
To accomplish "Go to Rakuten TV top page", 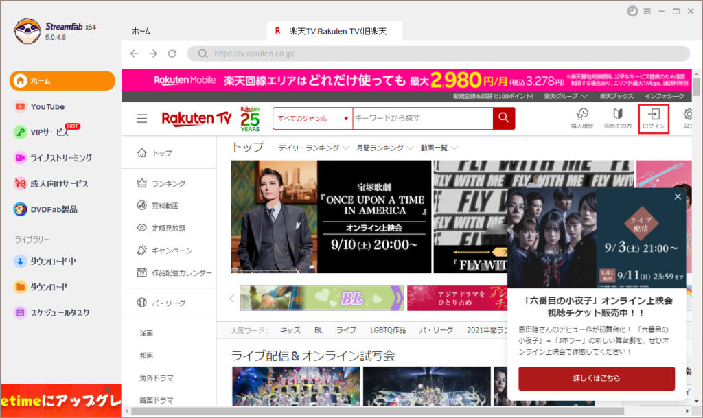I will point(154,153).
